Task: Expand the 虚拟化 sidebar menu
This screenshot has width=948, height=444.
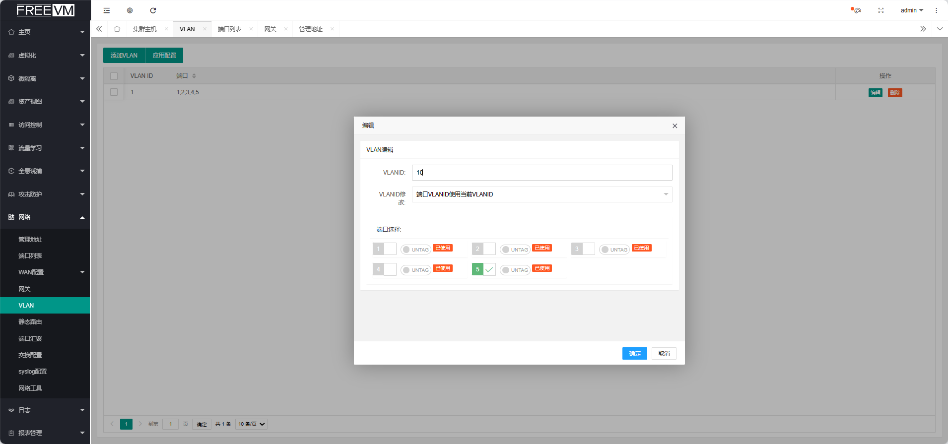Action: pyautogui.click(x=45, y=56)
